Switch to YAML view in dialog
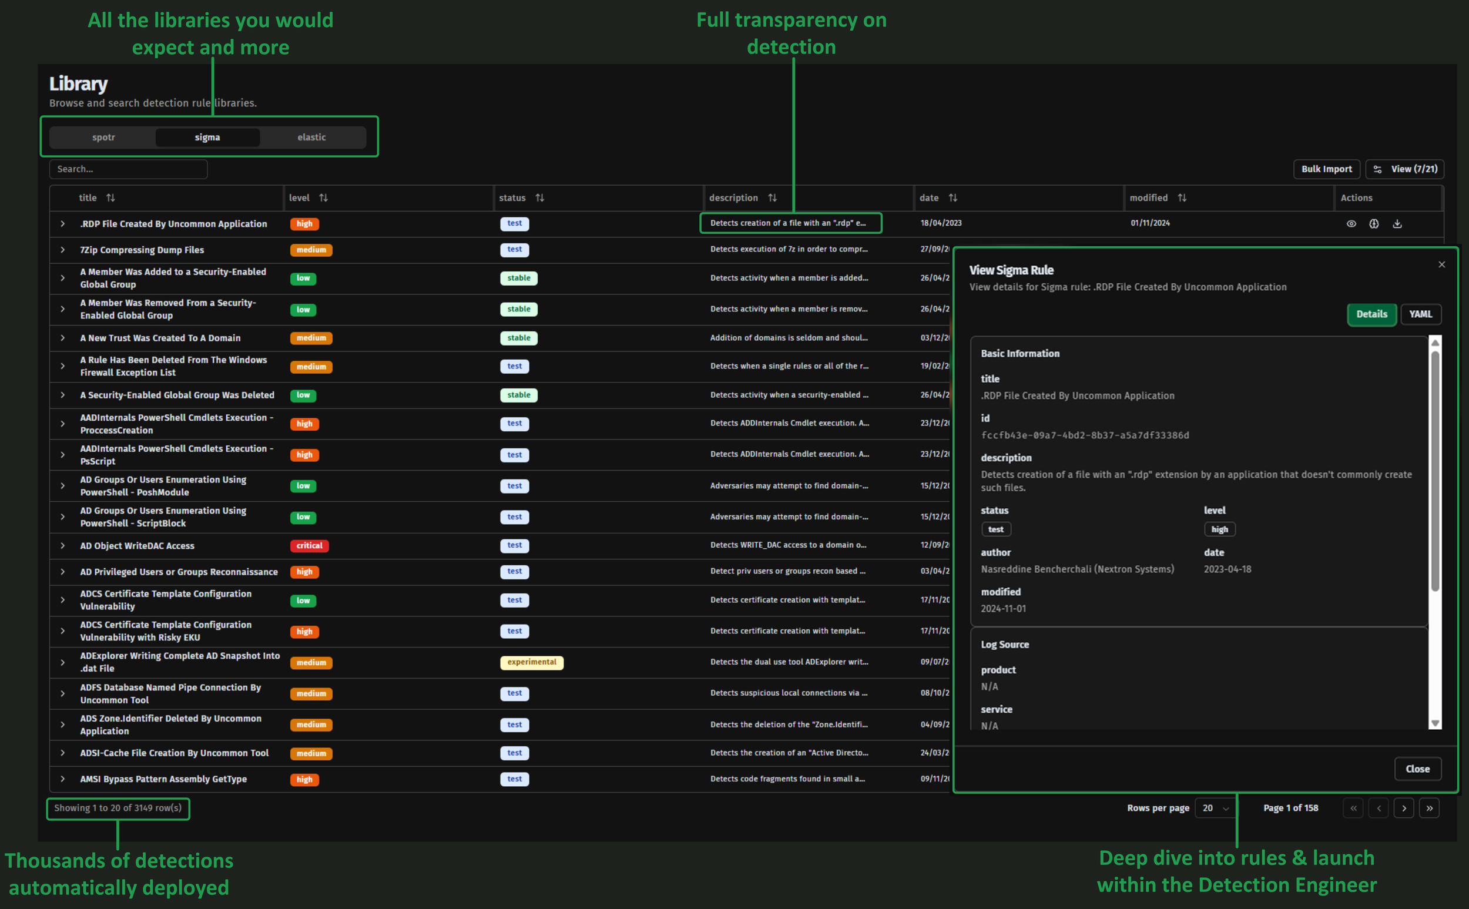 [x=1420, y=314]
